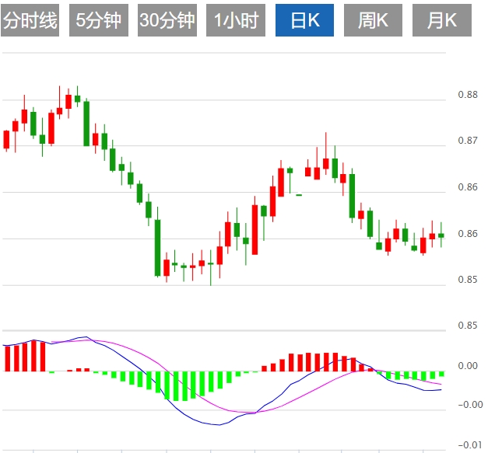Select the 5分钟 chart tab
Screen dimensions: 495x453
99,20
